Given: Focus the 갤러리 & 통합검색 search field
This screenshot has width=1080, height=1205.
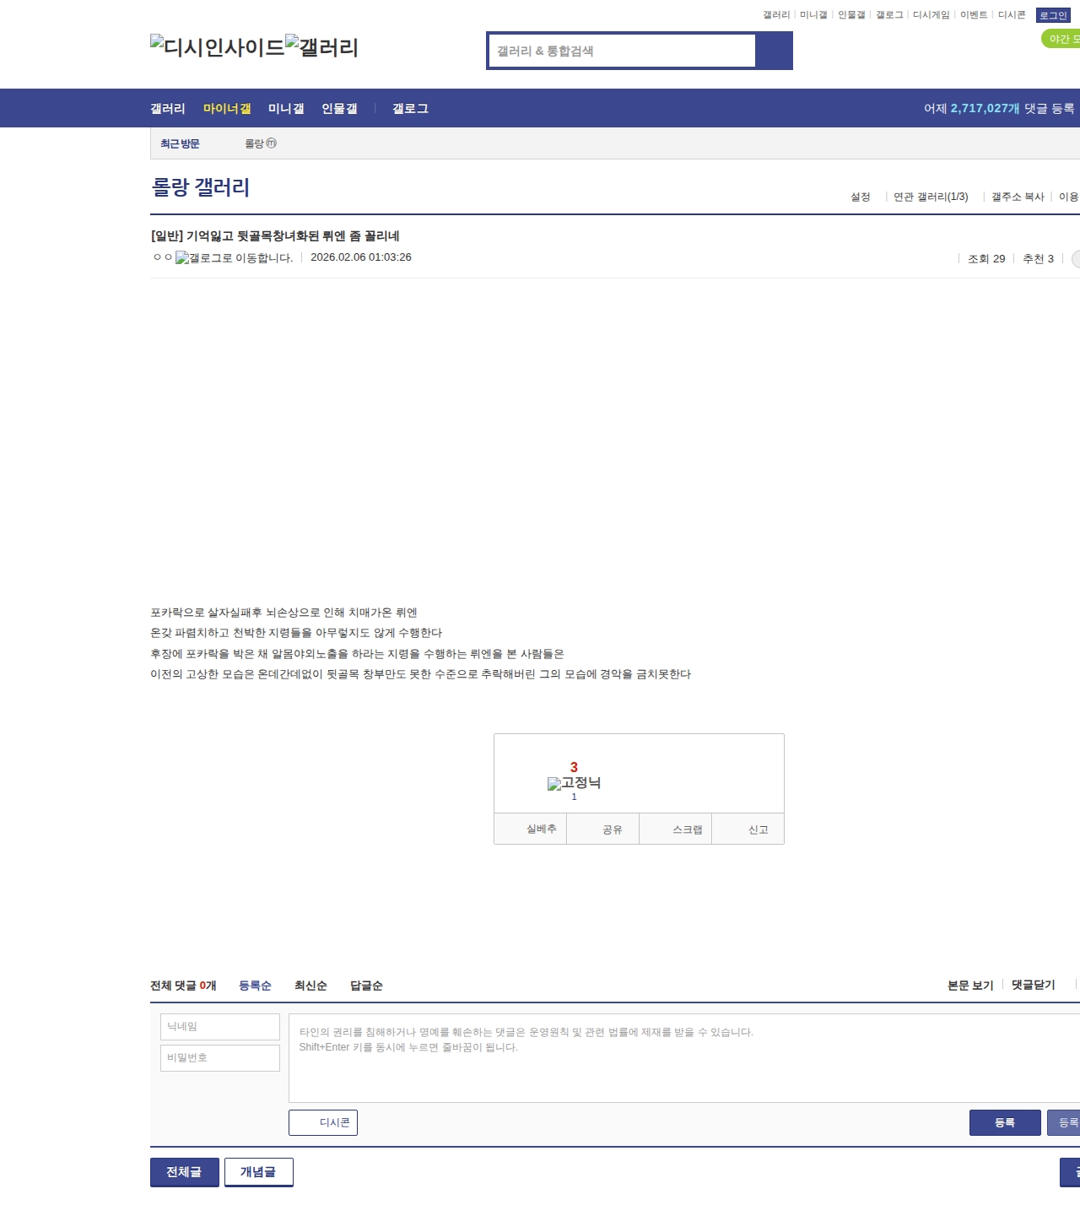Looking at the screenshot, I should click(x=622, y=51).
